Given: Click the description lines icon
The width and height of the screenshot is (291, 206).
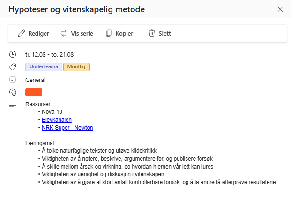Looking at the screenshot, I should [13, 105].
